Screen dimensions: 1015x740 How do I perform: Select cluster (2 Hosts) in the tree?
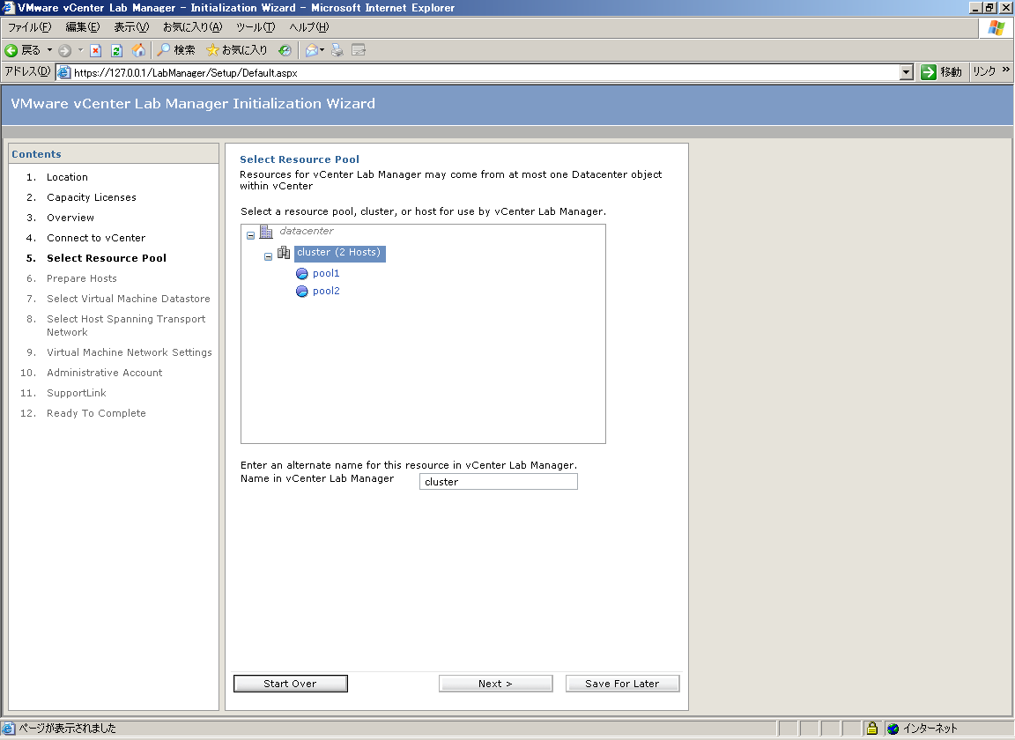pyautogui.click(x=339, y=253)
